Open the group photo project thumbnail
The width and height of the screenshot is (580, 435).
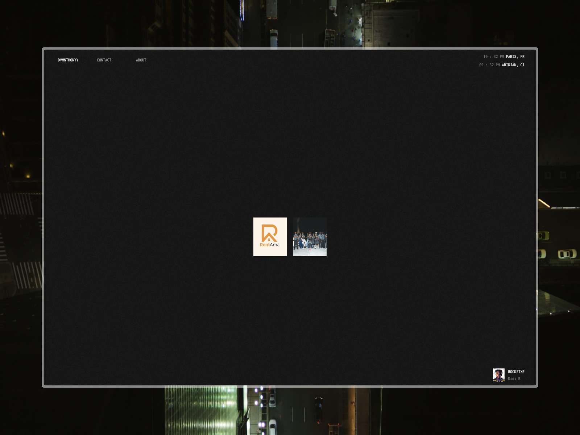point(310,236)
